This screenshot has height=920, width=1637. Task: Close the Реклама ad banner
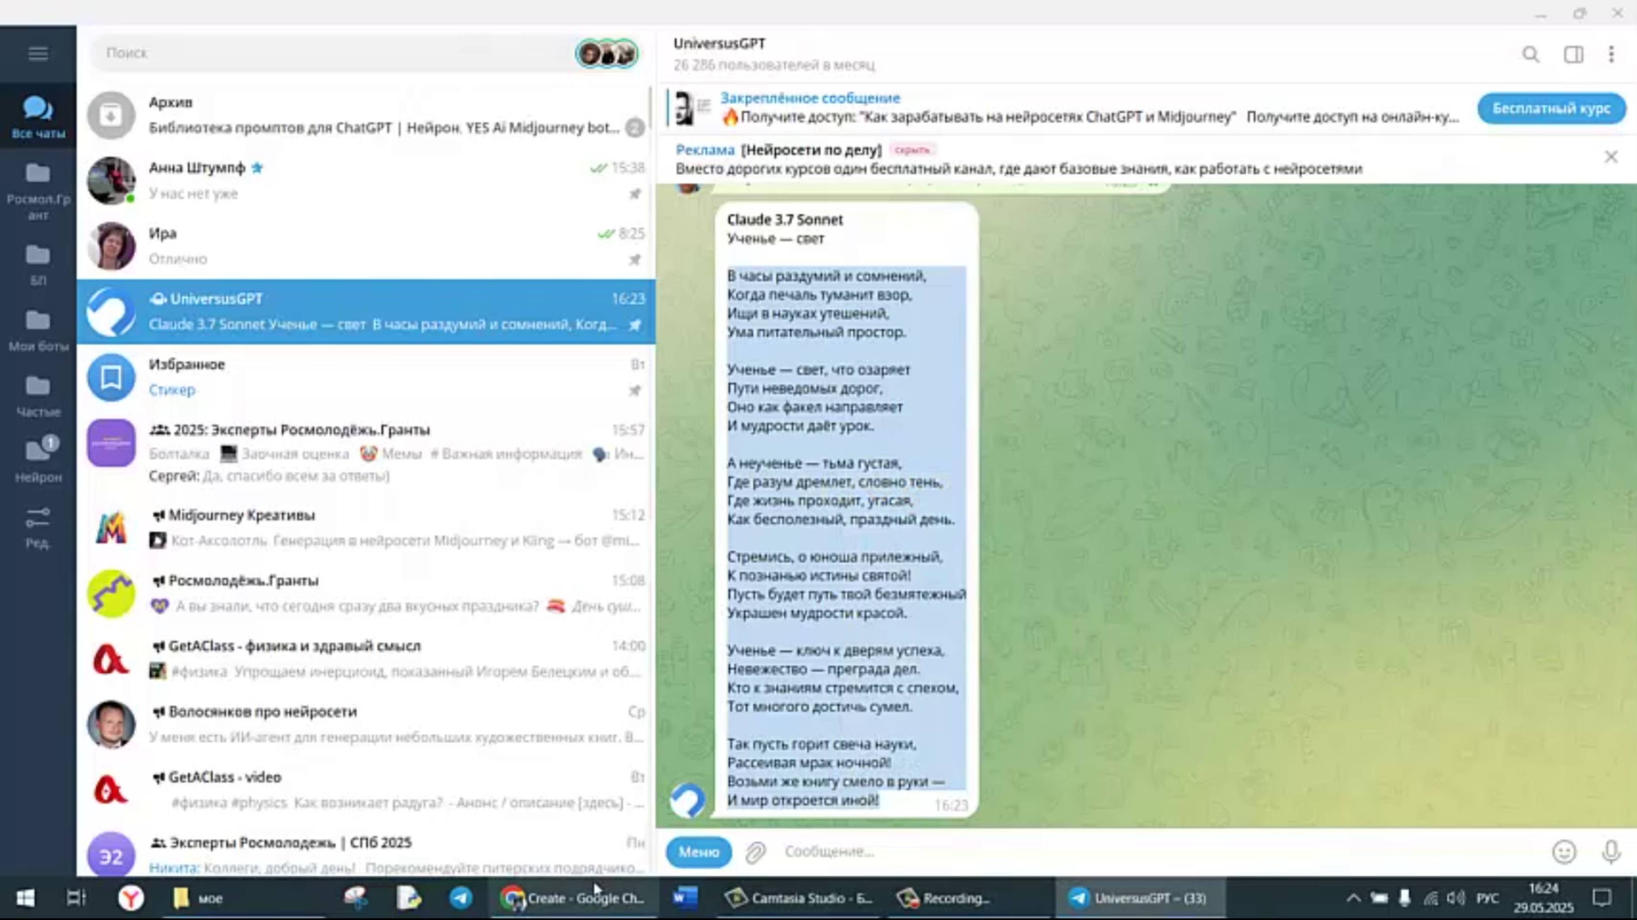point(1611,157)
